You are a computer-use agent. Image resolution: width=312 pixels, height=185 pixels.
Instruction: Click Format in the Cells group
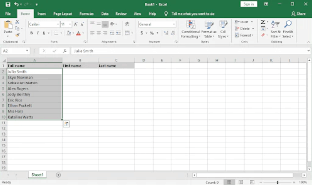[244, 35]
